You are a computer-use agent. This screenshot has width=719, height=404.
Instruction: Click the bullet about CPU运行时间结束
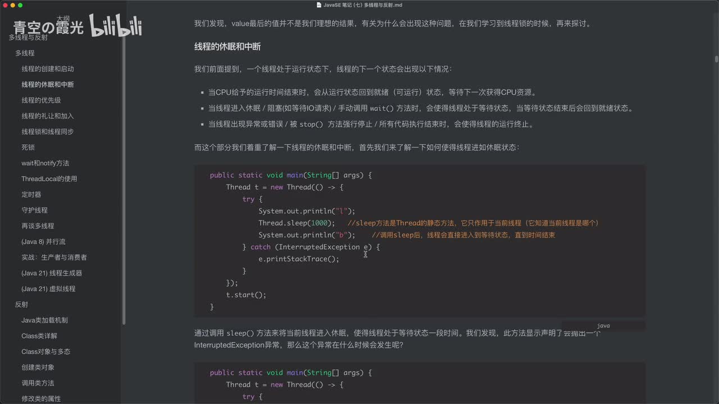point(372,93)
